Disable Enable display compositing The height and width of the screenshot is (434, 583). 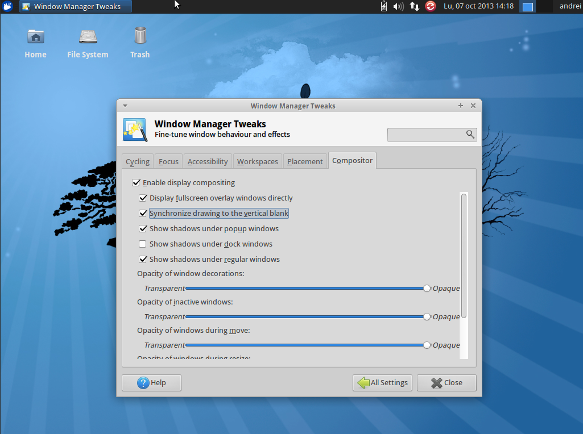click(137, 182)
